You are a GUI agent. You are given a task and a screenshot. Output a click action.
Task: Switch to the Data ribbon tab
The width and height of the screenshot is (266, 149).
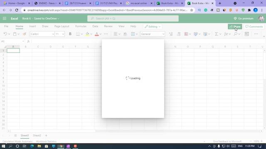pos(95,26)
